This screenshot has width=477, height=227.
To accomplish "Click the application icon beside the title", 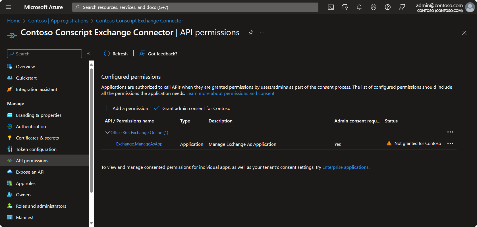I will coord(12,36).
